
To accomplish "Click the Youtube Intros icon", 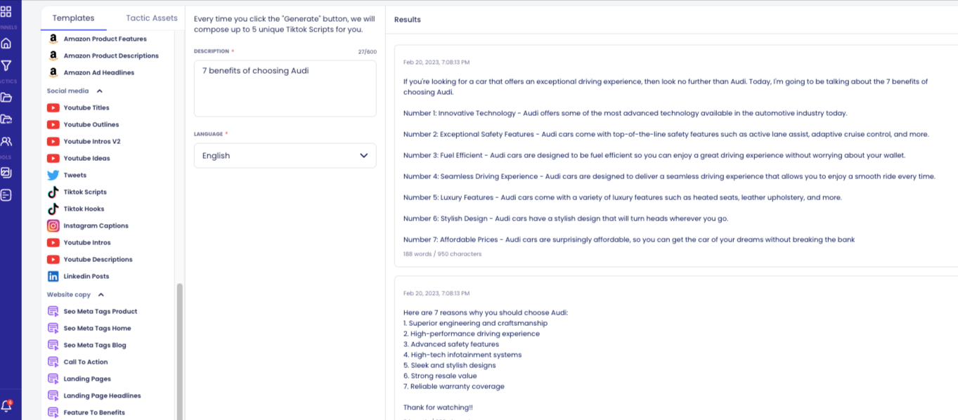I will (53, 242).
